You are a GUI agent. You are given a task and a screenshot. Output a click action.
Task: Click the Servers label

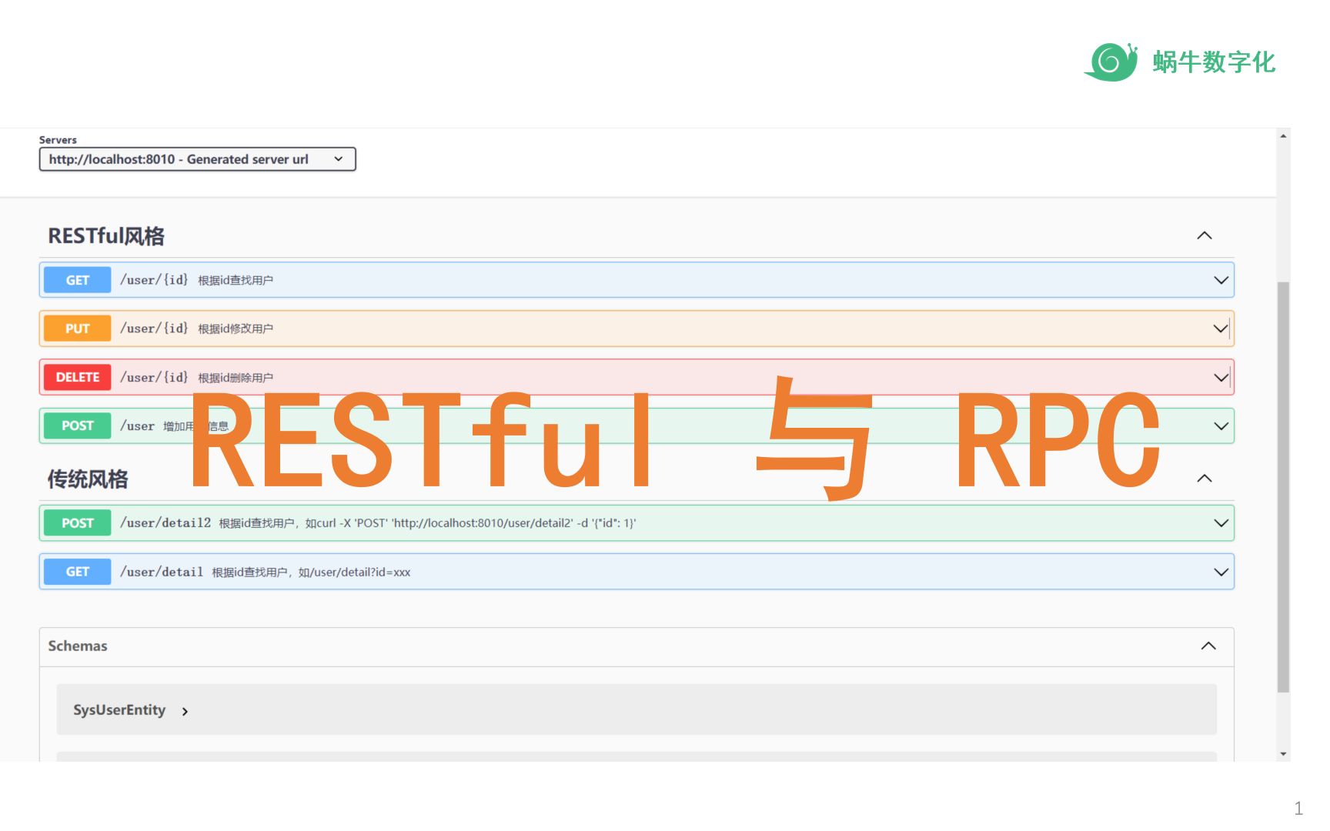58,140
